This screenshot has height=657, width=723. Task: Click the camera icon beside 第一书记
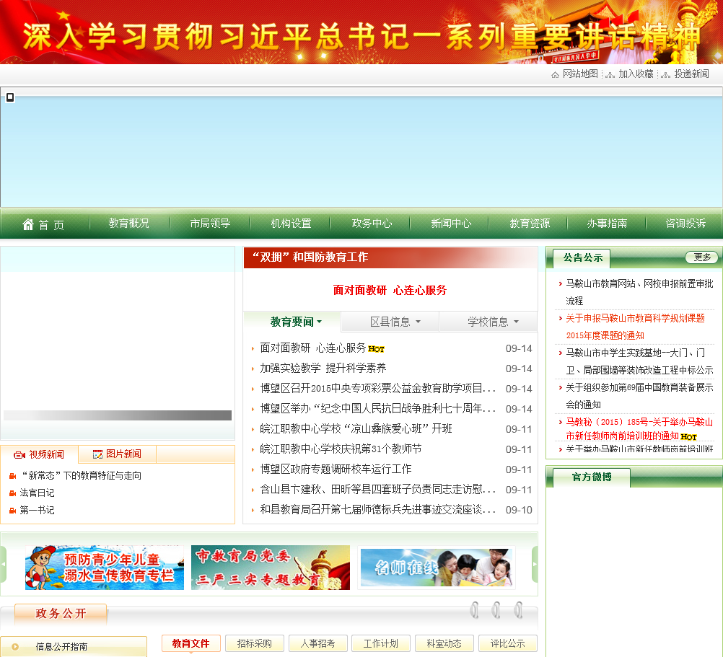tap(13, 511)
